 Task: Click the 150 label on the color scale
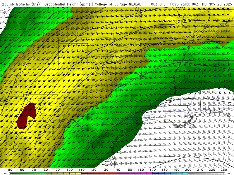129,170
